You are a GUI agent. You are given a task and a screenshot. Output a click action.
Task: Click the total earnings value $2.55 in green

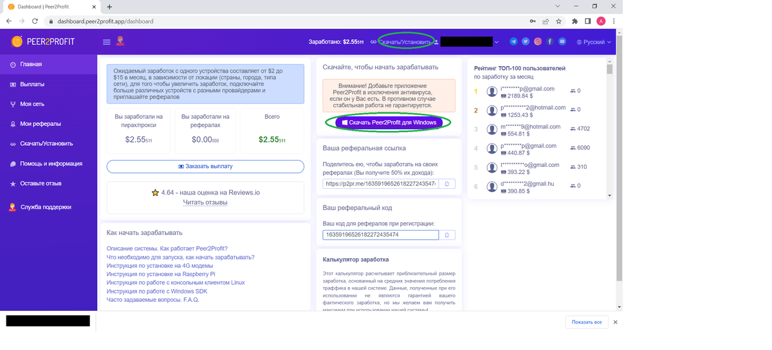(271, 139)
